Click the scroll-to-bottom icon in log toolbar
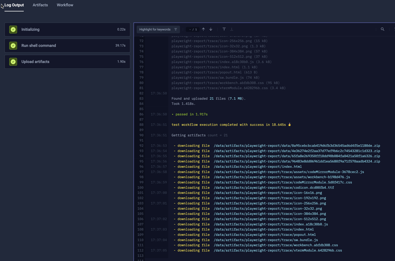 tap(231, 29)
